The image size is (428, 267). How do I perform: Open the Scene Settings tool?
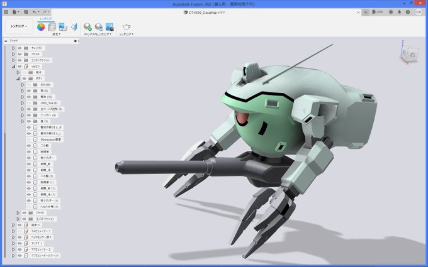coord(52,26)
